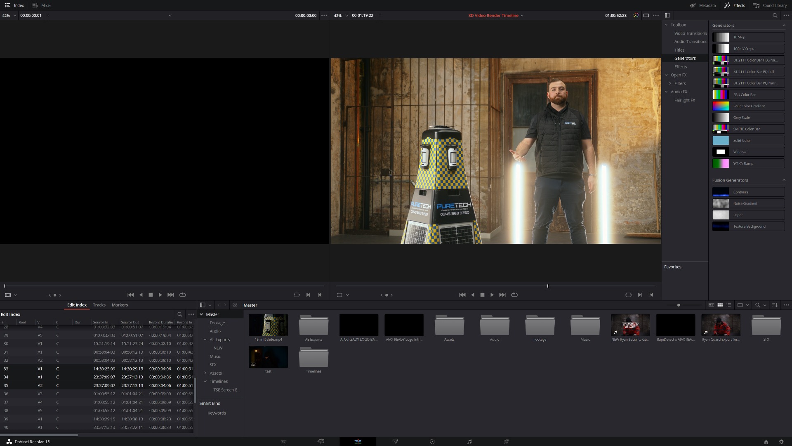The width and height of the screenshot is (792, 446).
Task: Toggle the Effects panel top button
Action: [x=734, y=5]
